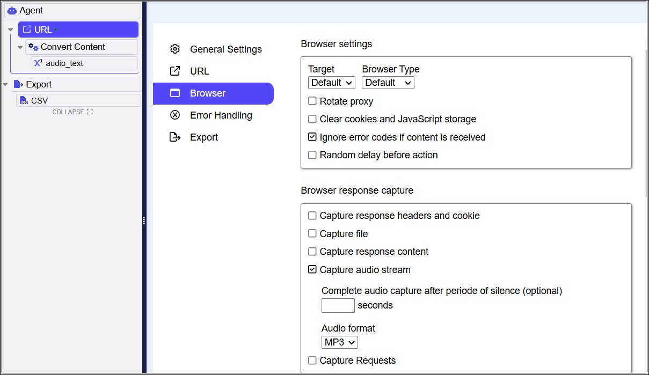Enable the Rotate proxy option

(312, 101)
